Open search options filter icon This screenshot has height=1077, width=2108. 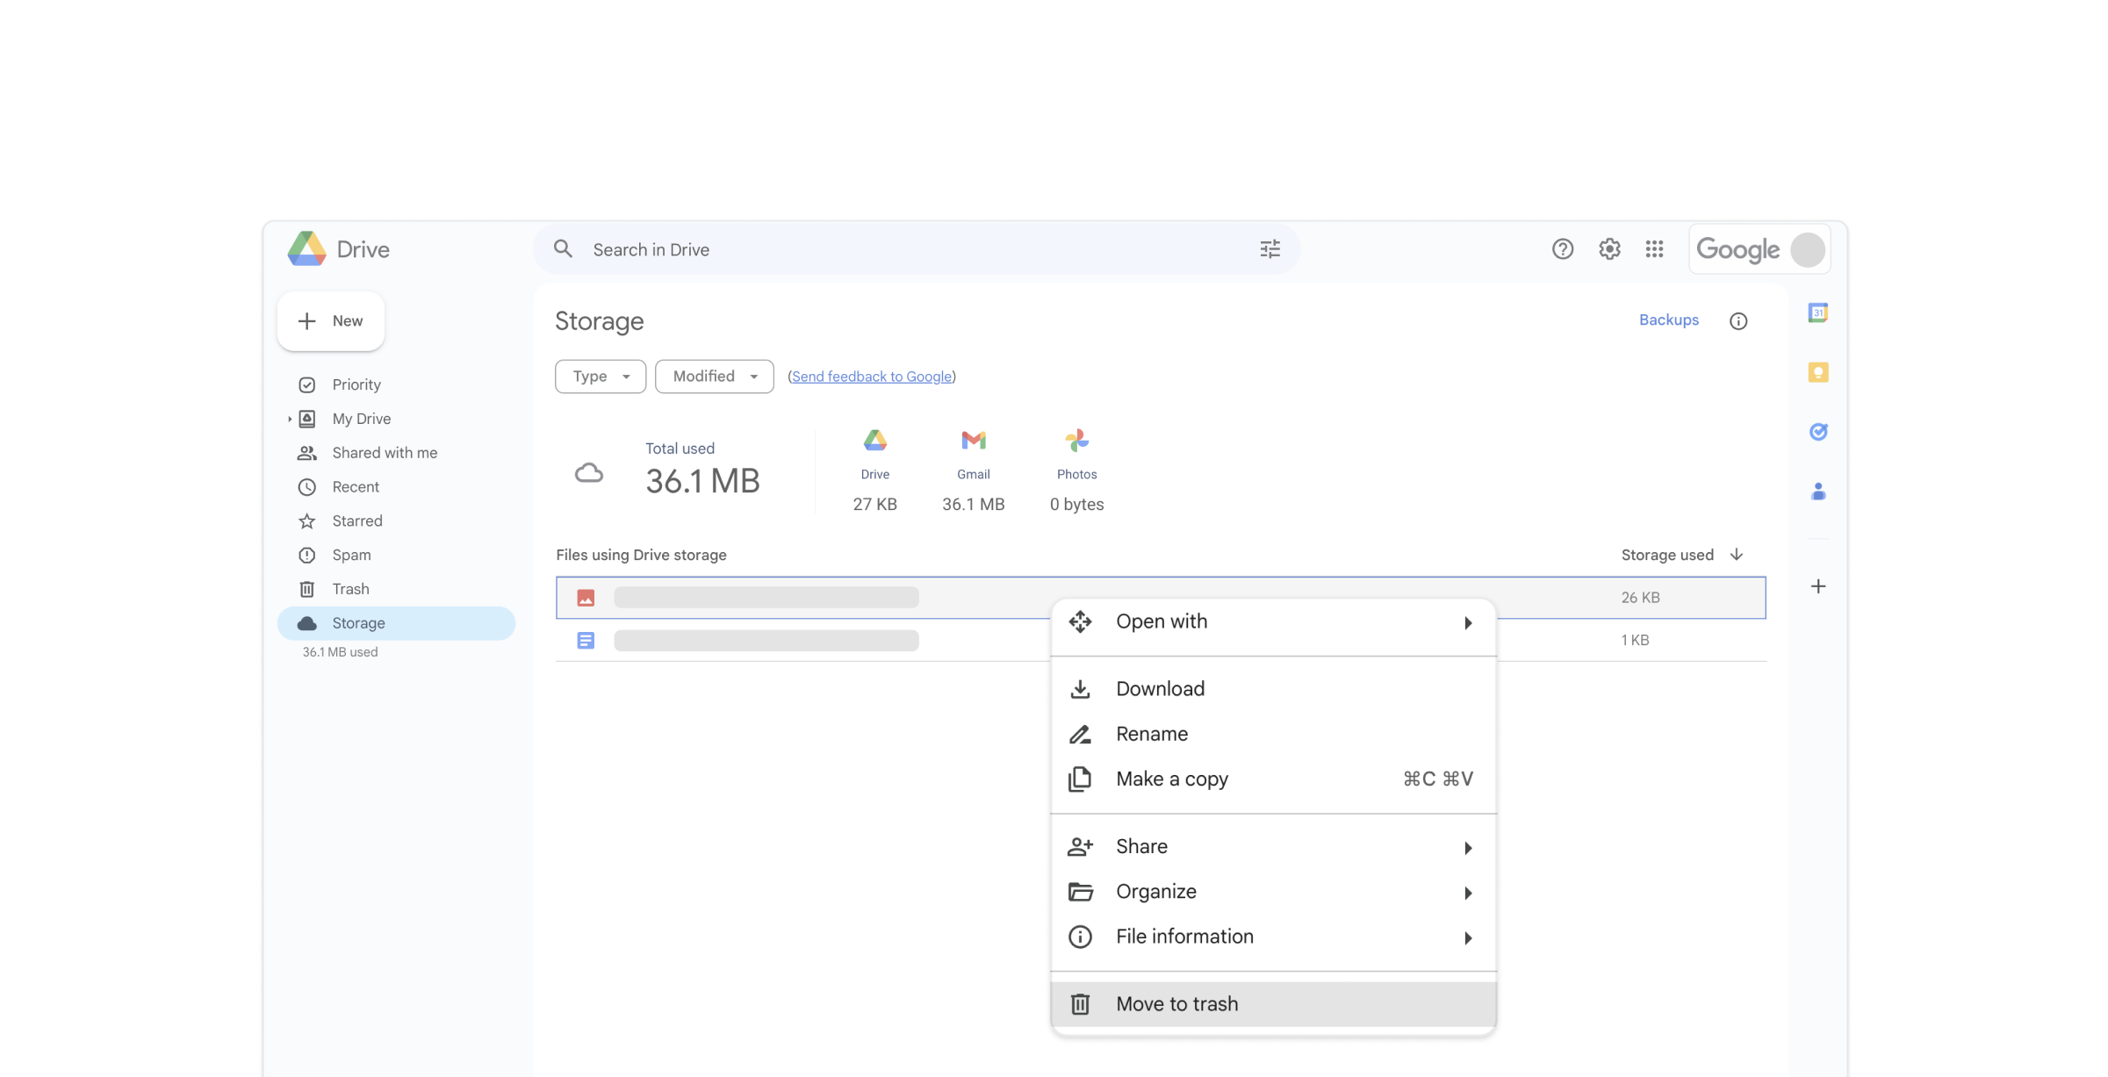pos(1270,249)
